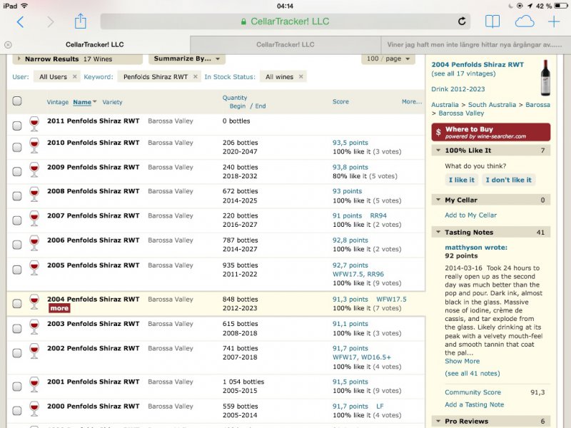571x428 pixels.
Task: Open matthyson's tasting note author link
Action: pyautogui.click(x=476, y=248)
